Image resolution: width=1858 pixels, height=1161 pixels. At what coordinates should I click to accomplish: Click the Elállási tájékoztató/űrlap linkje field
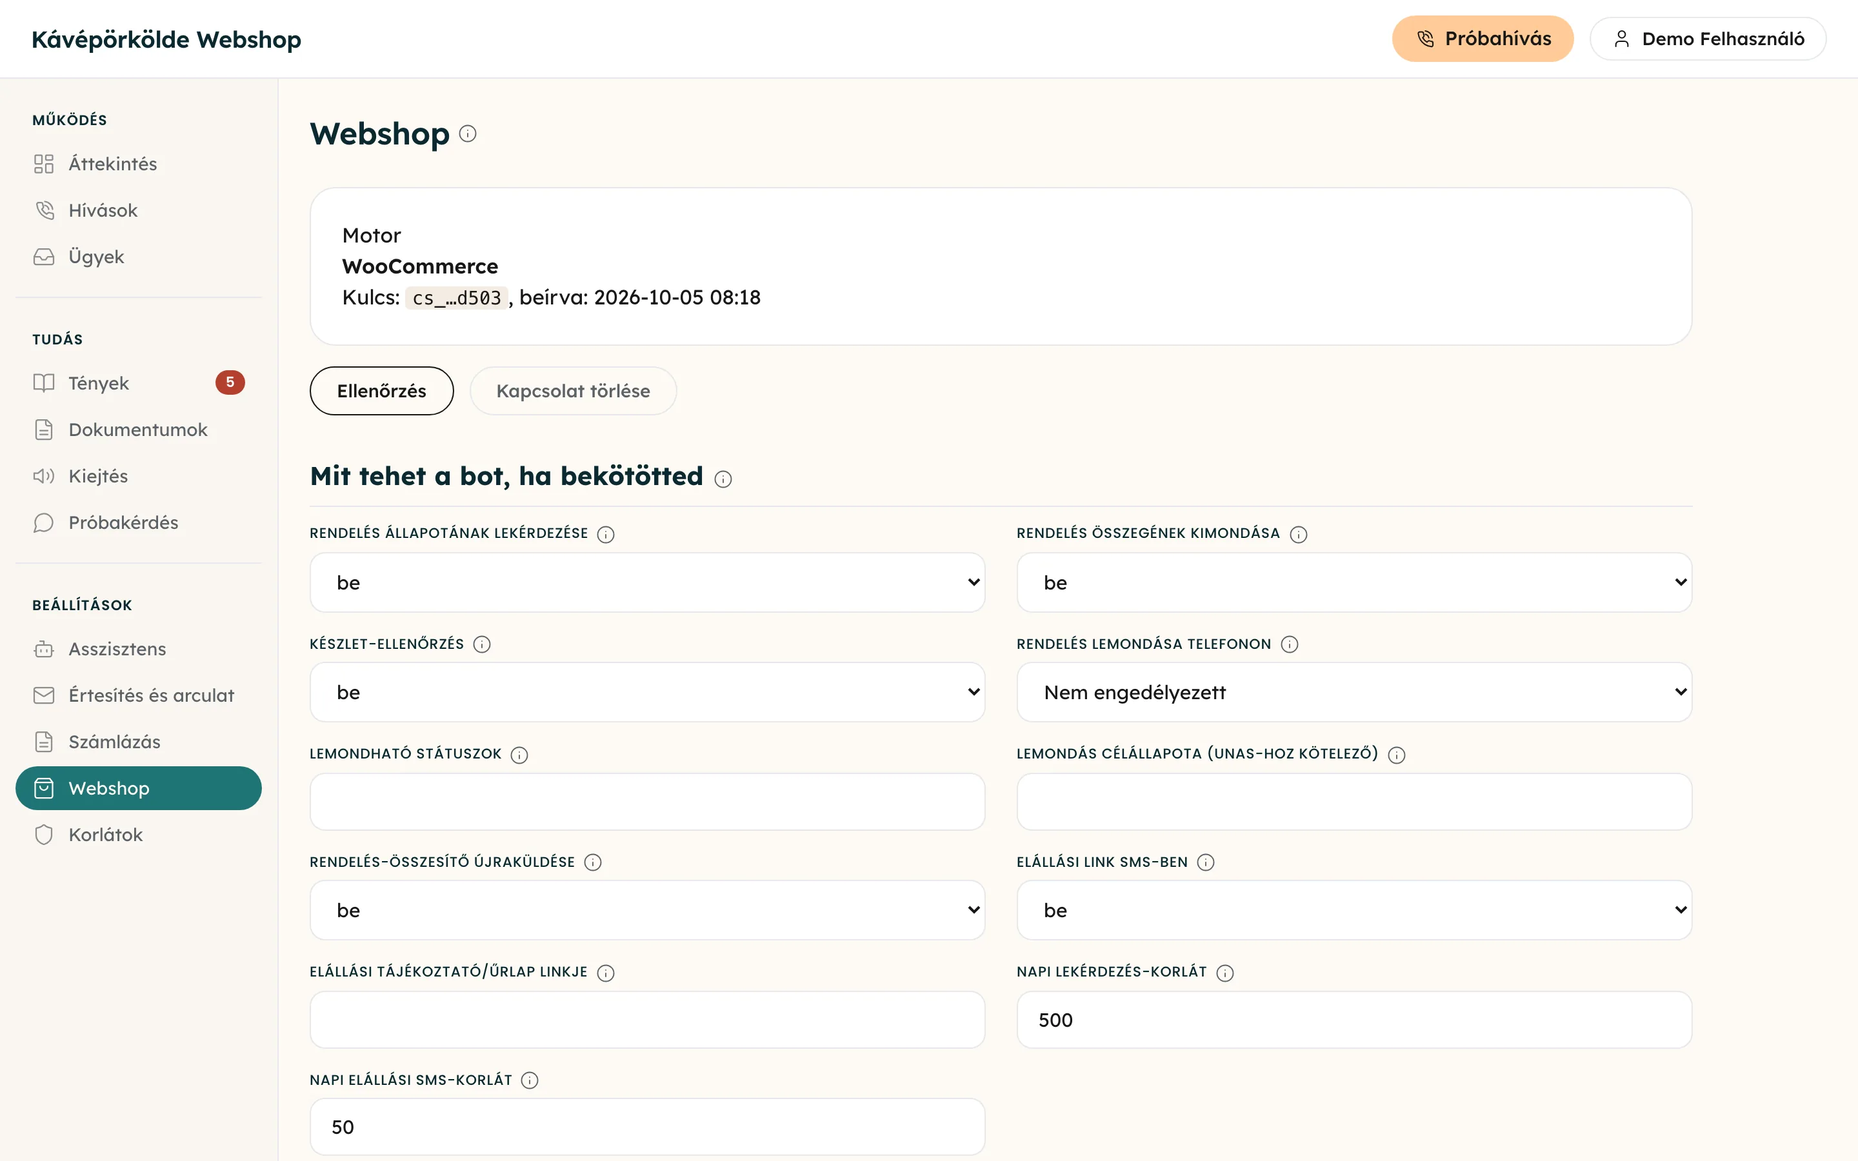click(x=647, y=1020)
